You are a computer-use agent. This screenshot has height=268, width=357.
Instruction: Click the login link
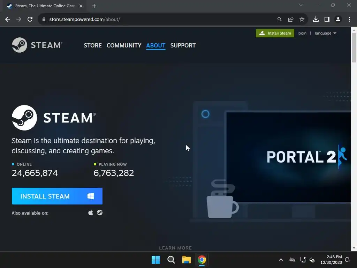click(302, 33)
